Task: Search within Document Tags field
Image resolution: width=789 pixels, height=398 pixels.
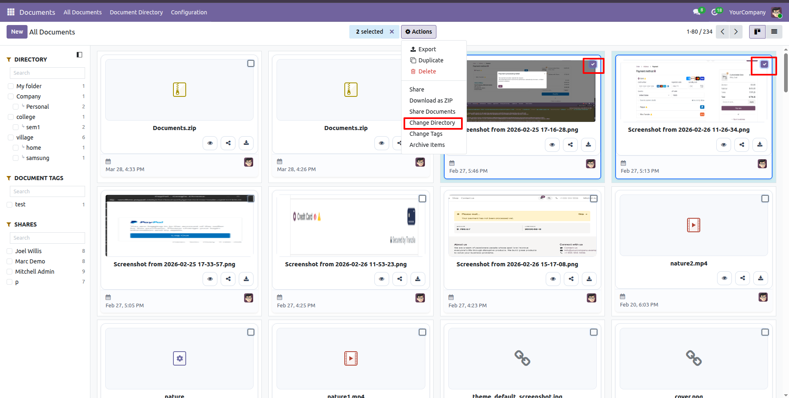Action: pyautogui.click(x=47, y=192)
